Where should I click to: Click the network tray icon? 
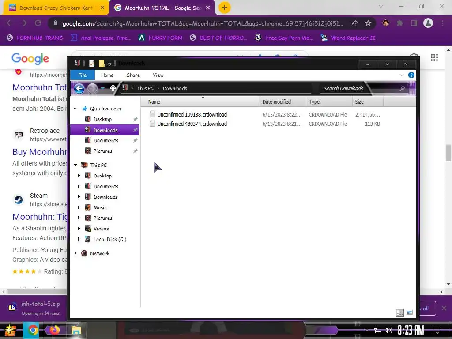(x=378, y=330)
